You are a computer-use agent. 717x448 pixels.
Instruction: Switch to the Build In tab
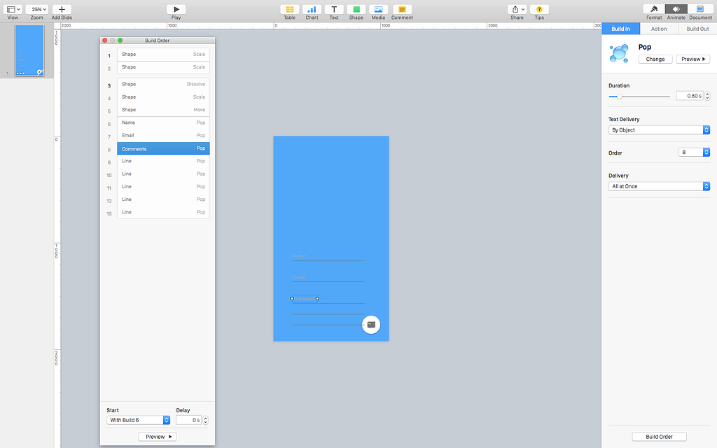(620, 29)
